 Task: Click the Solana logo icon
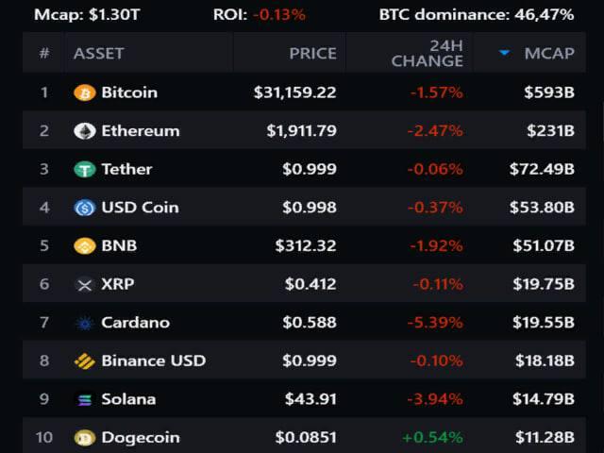[85, 399]
